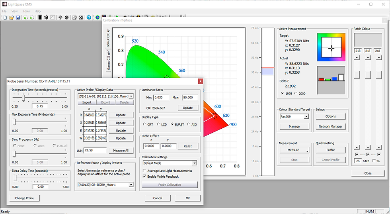The height and width of the screenshot is (214, 390).
Task: Choose the 1976 Delta-E formula
Action: click(x=282, y=93)
